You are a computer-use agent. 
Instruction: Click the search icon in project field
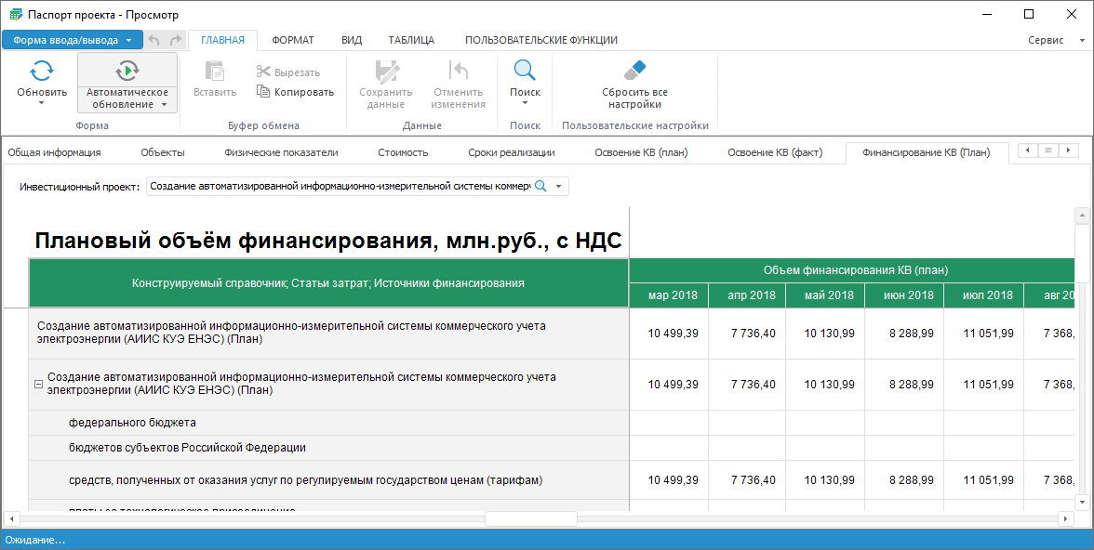tap(540, 186)
